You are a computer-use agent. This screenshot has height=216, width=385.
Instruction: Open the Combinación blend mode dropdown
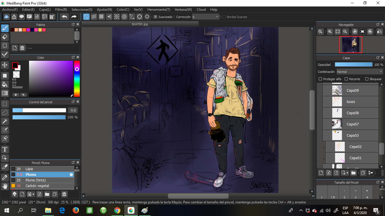tap(360, 72)
